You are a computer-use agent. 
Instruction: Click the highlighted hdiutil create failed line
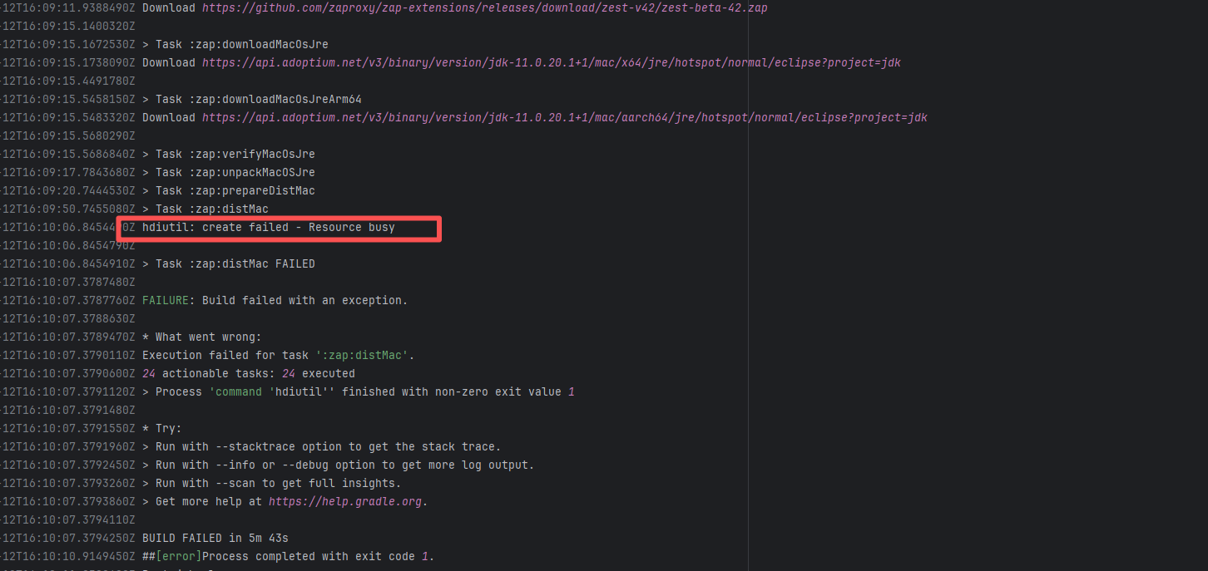(x=268, y=227)
